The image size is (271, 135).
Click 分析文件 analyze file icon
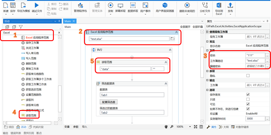(205, 5)
